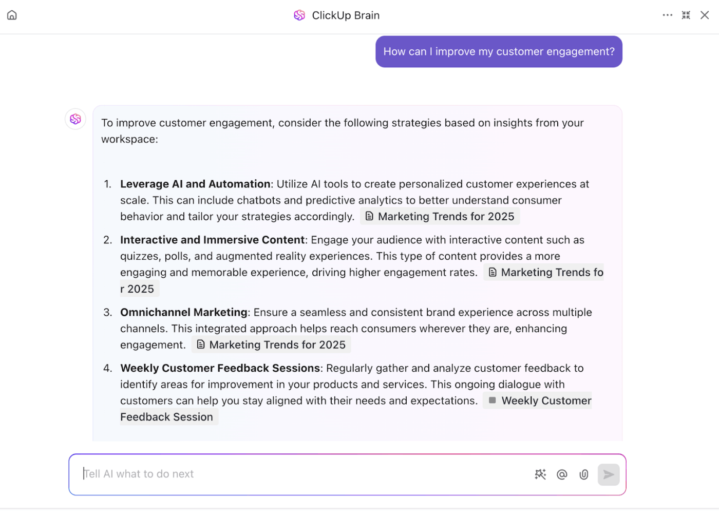Click the task icon before Weekly Customer Feedback Session
The image size is (719, 515).
(x=491, y=400)
